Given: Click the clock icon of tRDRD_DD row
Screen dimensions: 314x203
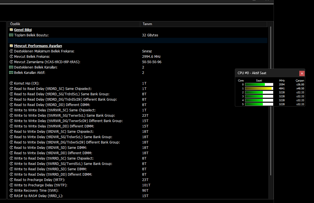Looking at the screenshot, I should [11, 105].
